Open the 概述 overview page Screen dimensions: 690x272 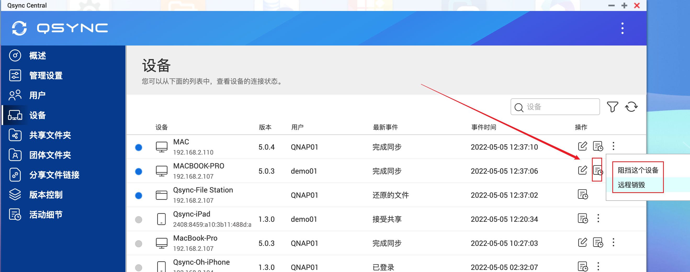click(37, 55)
